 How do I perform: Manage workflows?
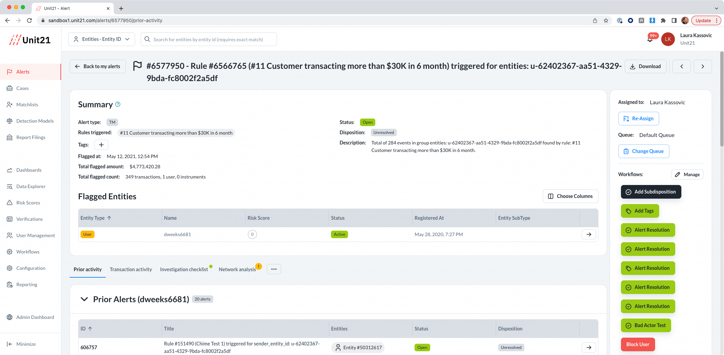point(687,174)
